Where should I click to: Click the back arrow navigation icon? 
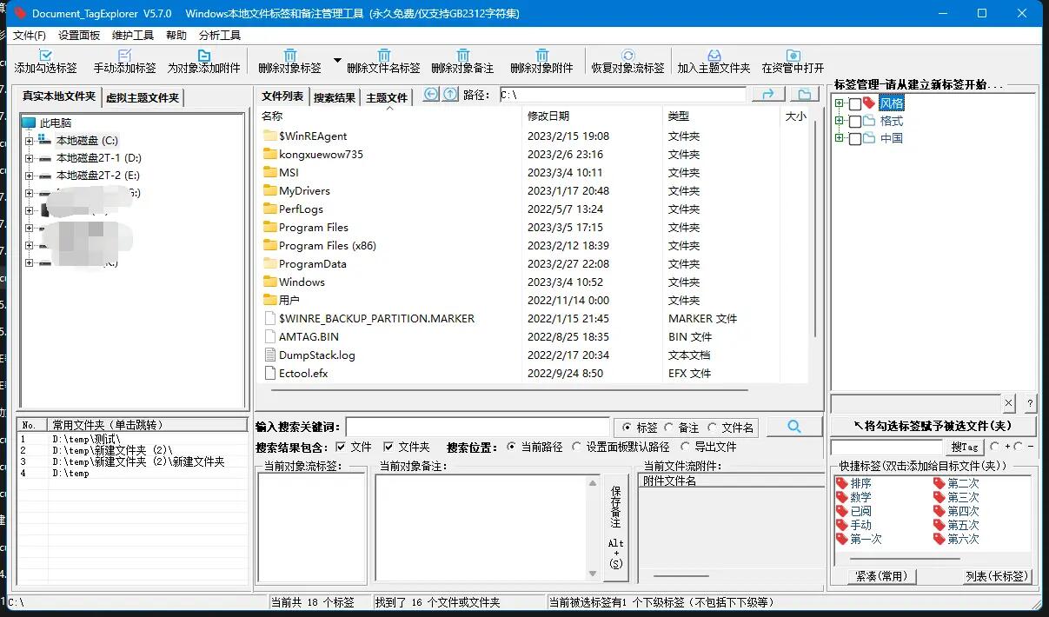[431, 95]
